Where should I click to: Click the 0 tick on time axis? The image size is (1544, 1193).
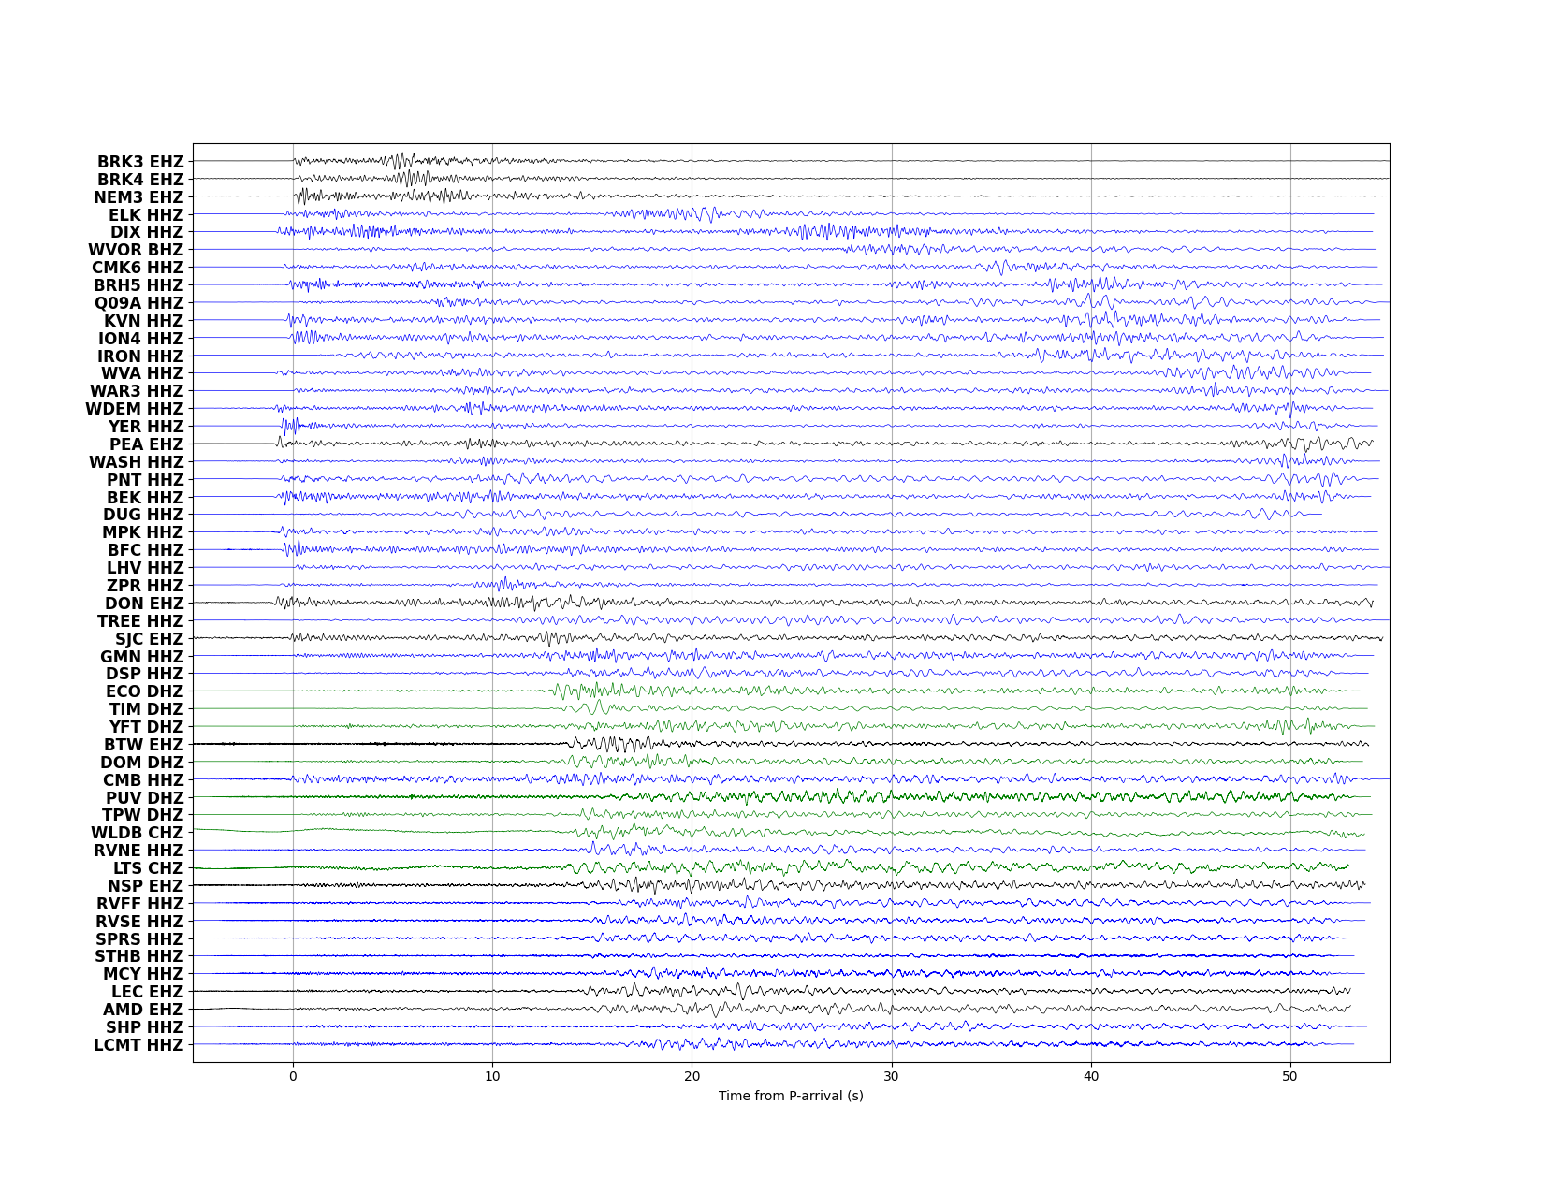[293, 1076]
